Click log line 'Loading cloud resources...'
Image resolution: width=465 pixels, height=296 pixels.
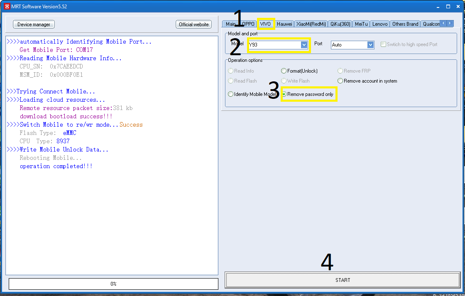point(56,100)
